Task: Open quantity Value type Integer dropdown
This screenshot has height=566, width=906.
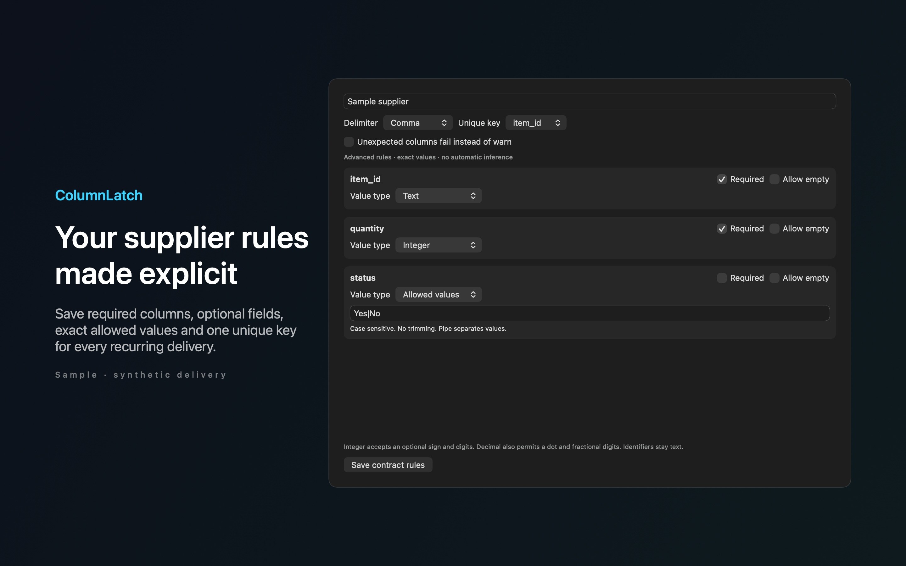Action: coord(439,245)
